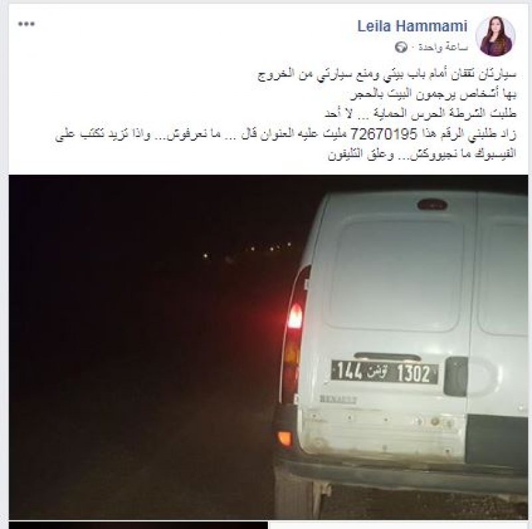Click the van's left rear window
This screenshot has height=529, width=532.
[395, 276]
